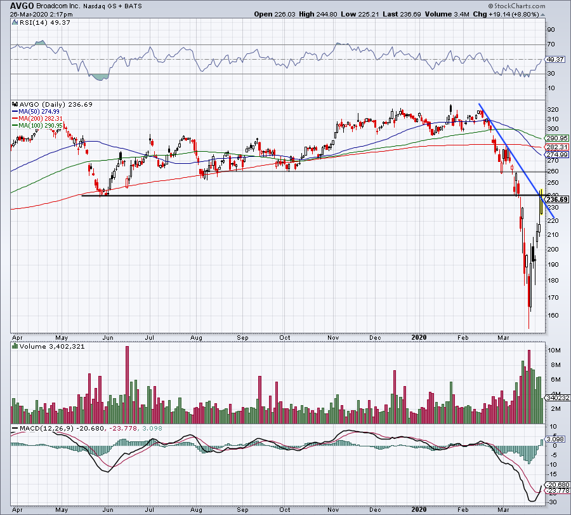Click the Low 225.21 value

pos(360,14)
